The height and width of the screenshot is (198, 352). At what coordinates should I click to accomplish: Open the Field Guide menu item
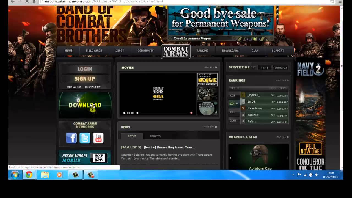click(94, 51)
